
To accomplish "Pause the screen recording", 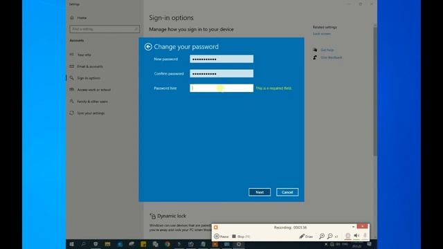I will point(221,237).
